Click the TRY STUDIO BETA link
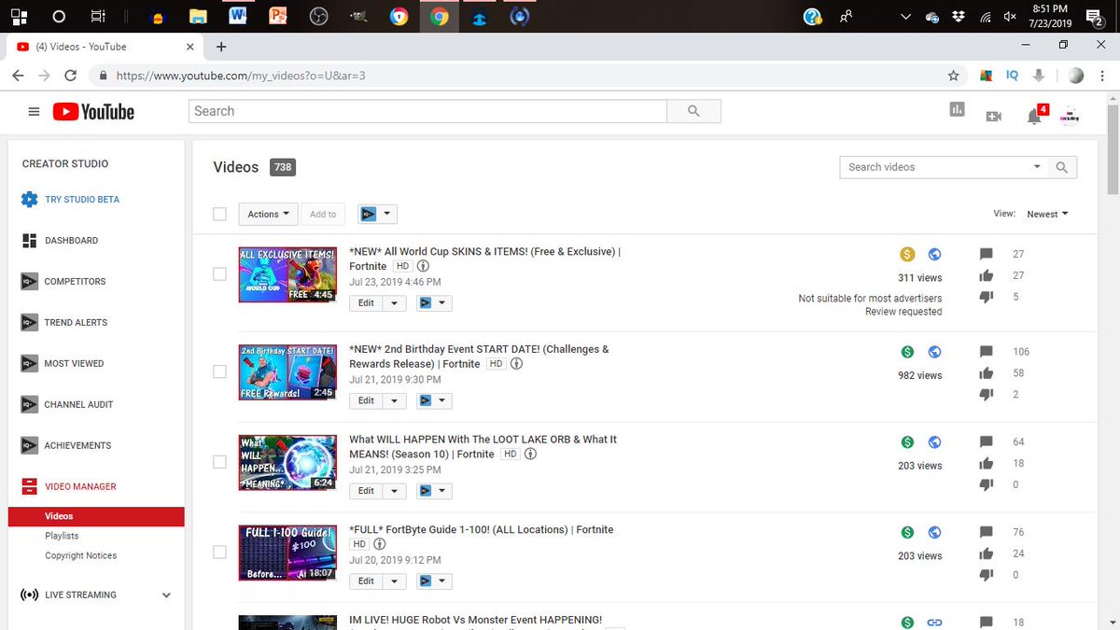Viewport: 1120px width, 630px height. click(x=82, y=200)
